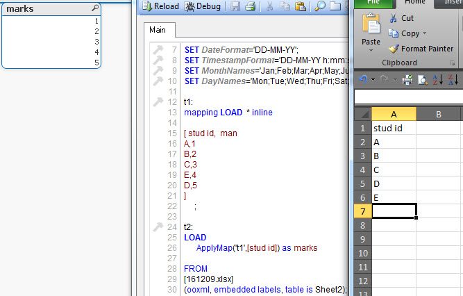Click Copy in Excel Clipboard group
Screen dimensions: 463x296
403,33
